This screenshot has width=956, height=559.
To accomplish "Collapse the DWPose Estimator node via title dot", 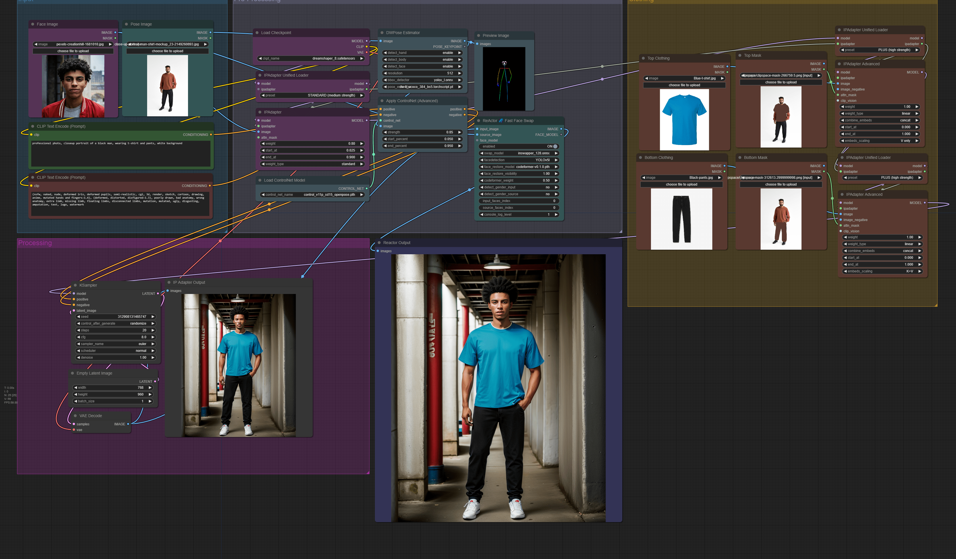I will [382, 33].
